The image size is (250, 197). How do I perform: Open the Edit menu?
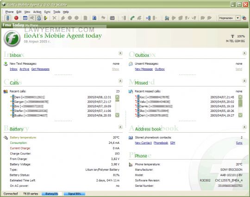(x=19, y=12)
